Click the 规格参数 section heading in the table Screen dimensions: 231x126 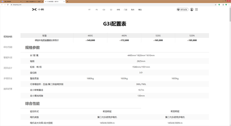32,47
